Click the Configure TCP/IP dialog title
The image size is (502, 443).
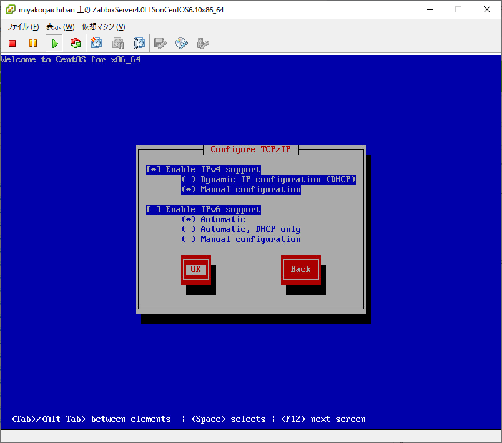coord(250,149)
